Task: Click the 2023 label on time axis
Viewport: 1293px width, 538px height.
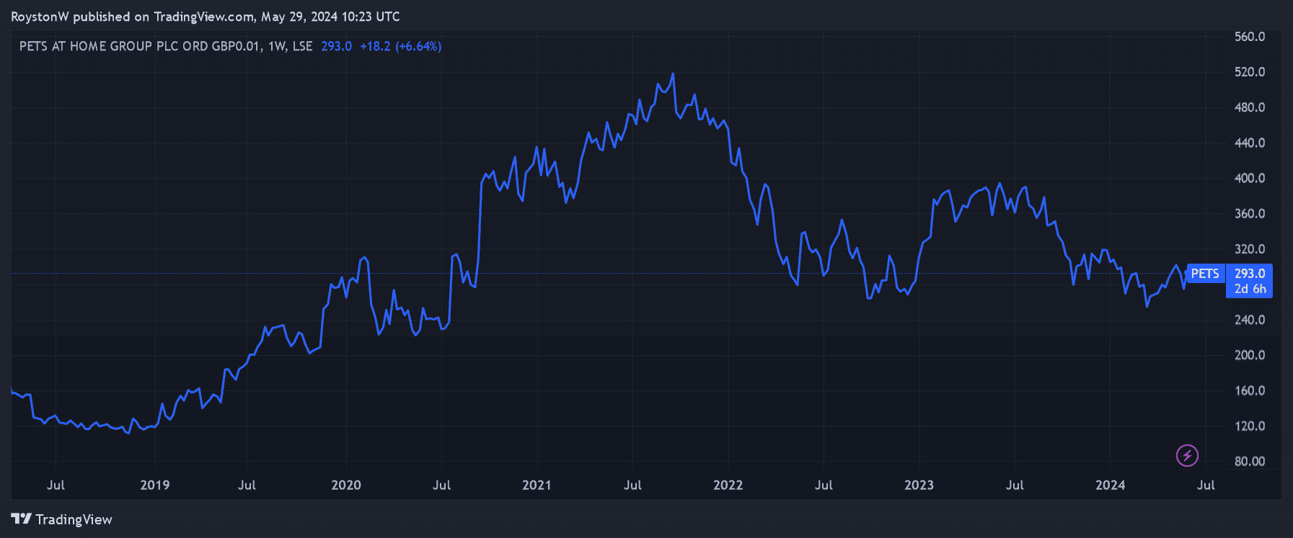Action: pyautogui.click(x=919, y=485)
